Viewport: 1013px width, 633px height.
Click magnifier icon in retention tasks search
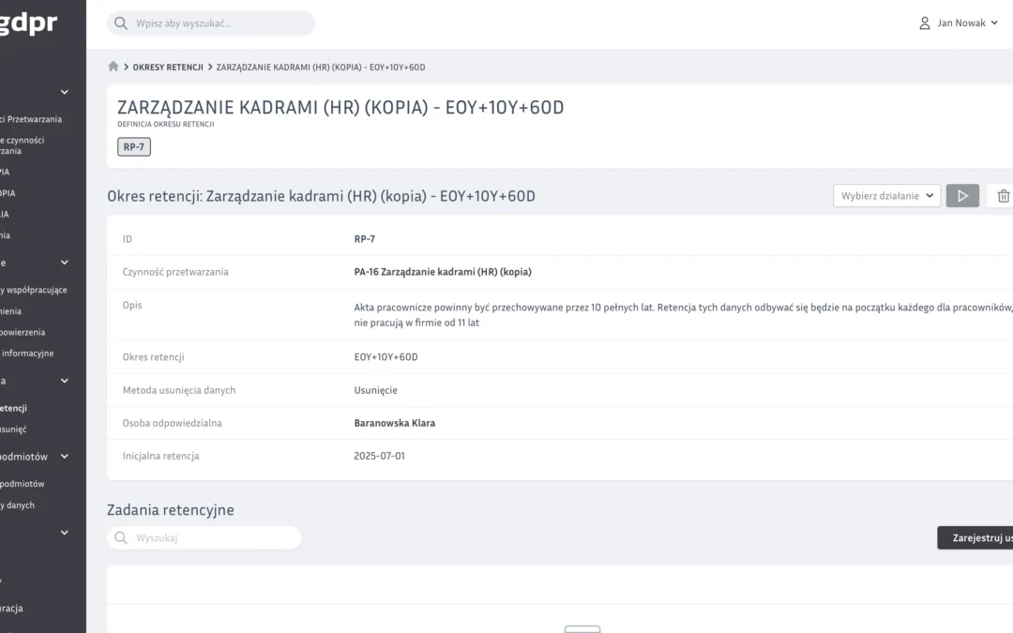click(x=121, y=538)
